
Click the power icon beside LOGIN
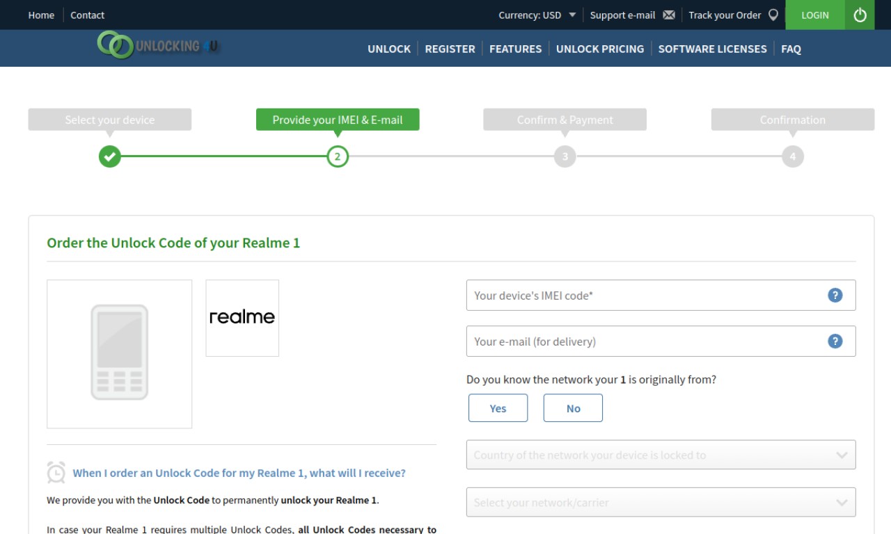tap(860, 15)
